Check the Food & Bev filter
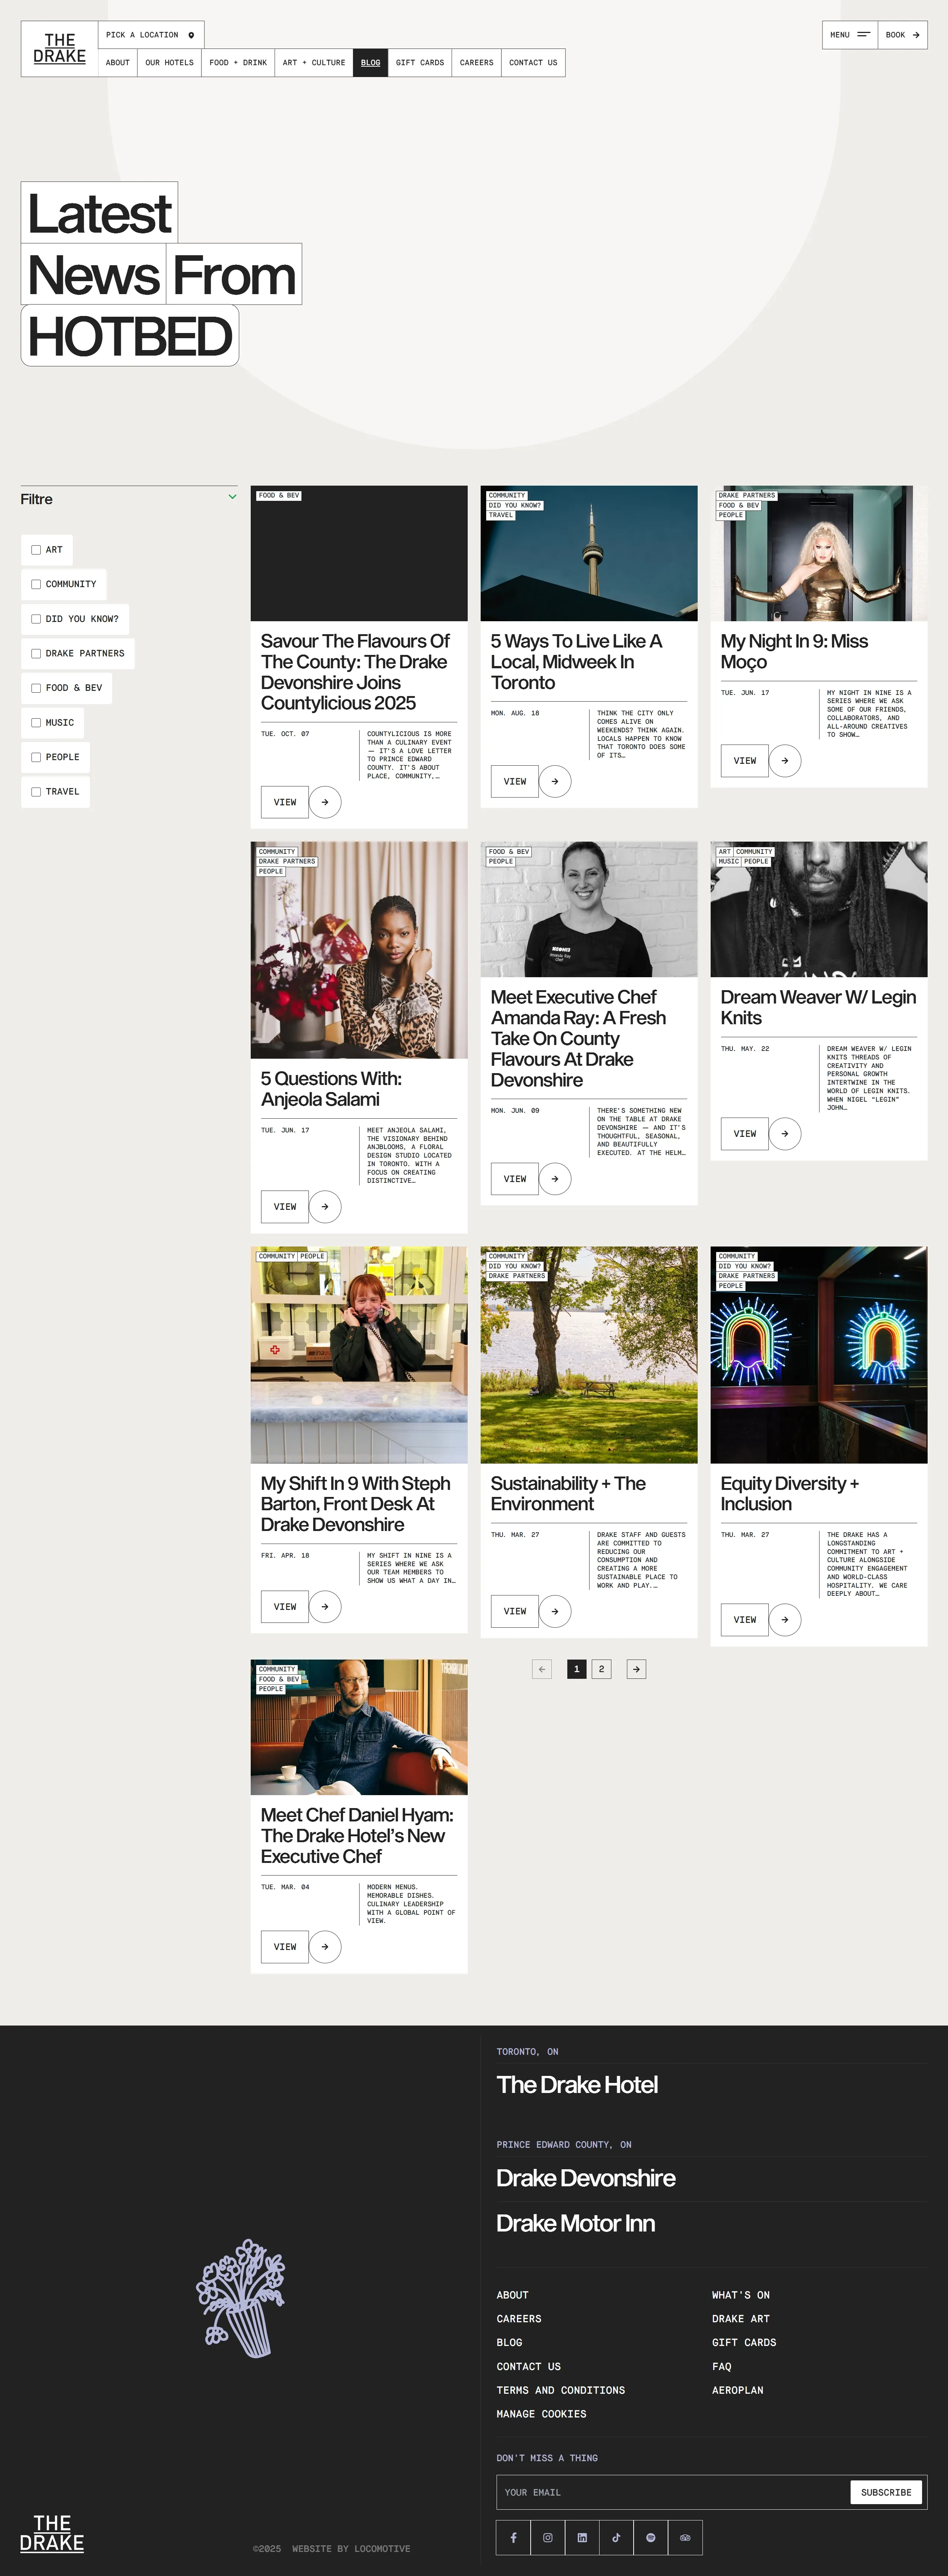The width and height of the screenshot is (948, 2576). tap(36, 688)
